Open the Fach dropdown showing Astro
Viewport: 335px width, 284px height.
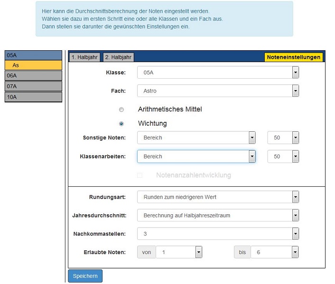click(218, 91)
